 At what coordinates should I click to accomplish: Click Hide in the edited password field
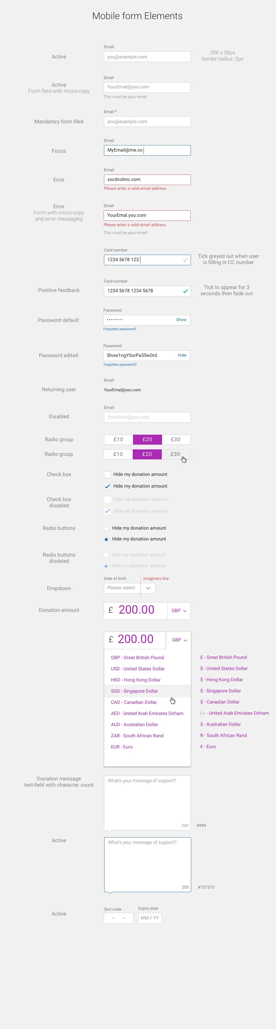182,355
